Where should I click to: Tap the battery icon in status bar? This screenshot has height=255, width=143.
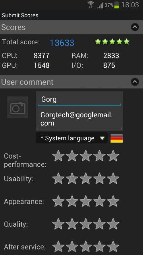117,5
